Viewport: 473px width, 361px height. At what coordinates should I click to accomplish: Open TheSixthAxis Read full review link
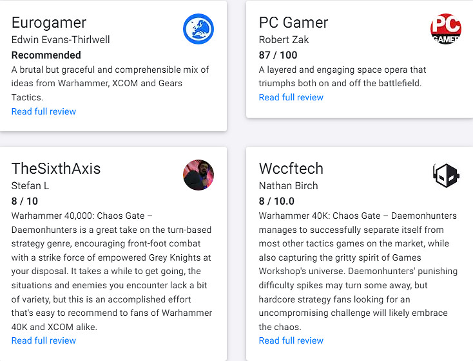44,340
